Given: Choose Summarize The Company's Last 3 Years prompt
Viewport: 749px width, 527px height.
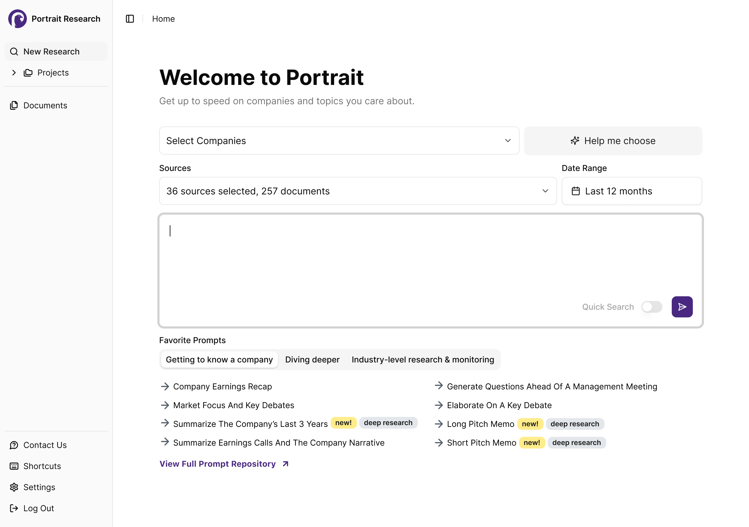Looking at the screenshot, I should 250,424.
